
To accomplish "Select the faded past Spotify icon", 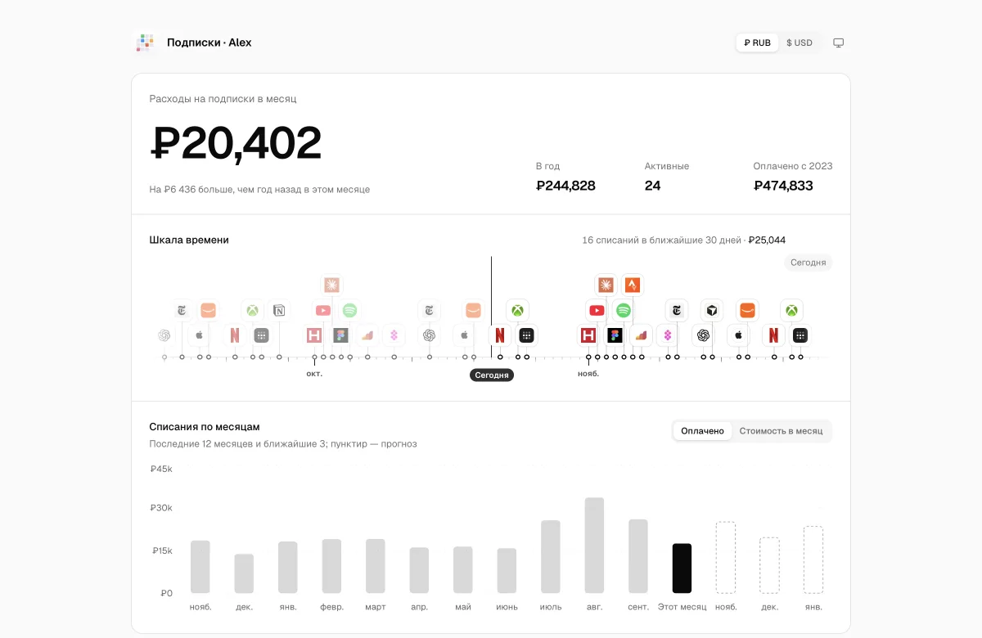I will point(350,311).
